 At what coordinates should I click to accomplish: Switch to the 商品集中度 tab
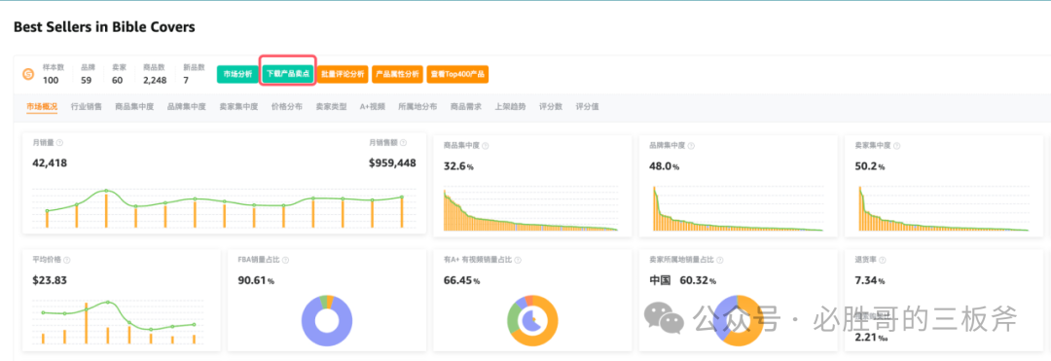pos(134,106)
